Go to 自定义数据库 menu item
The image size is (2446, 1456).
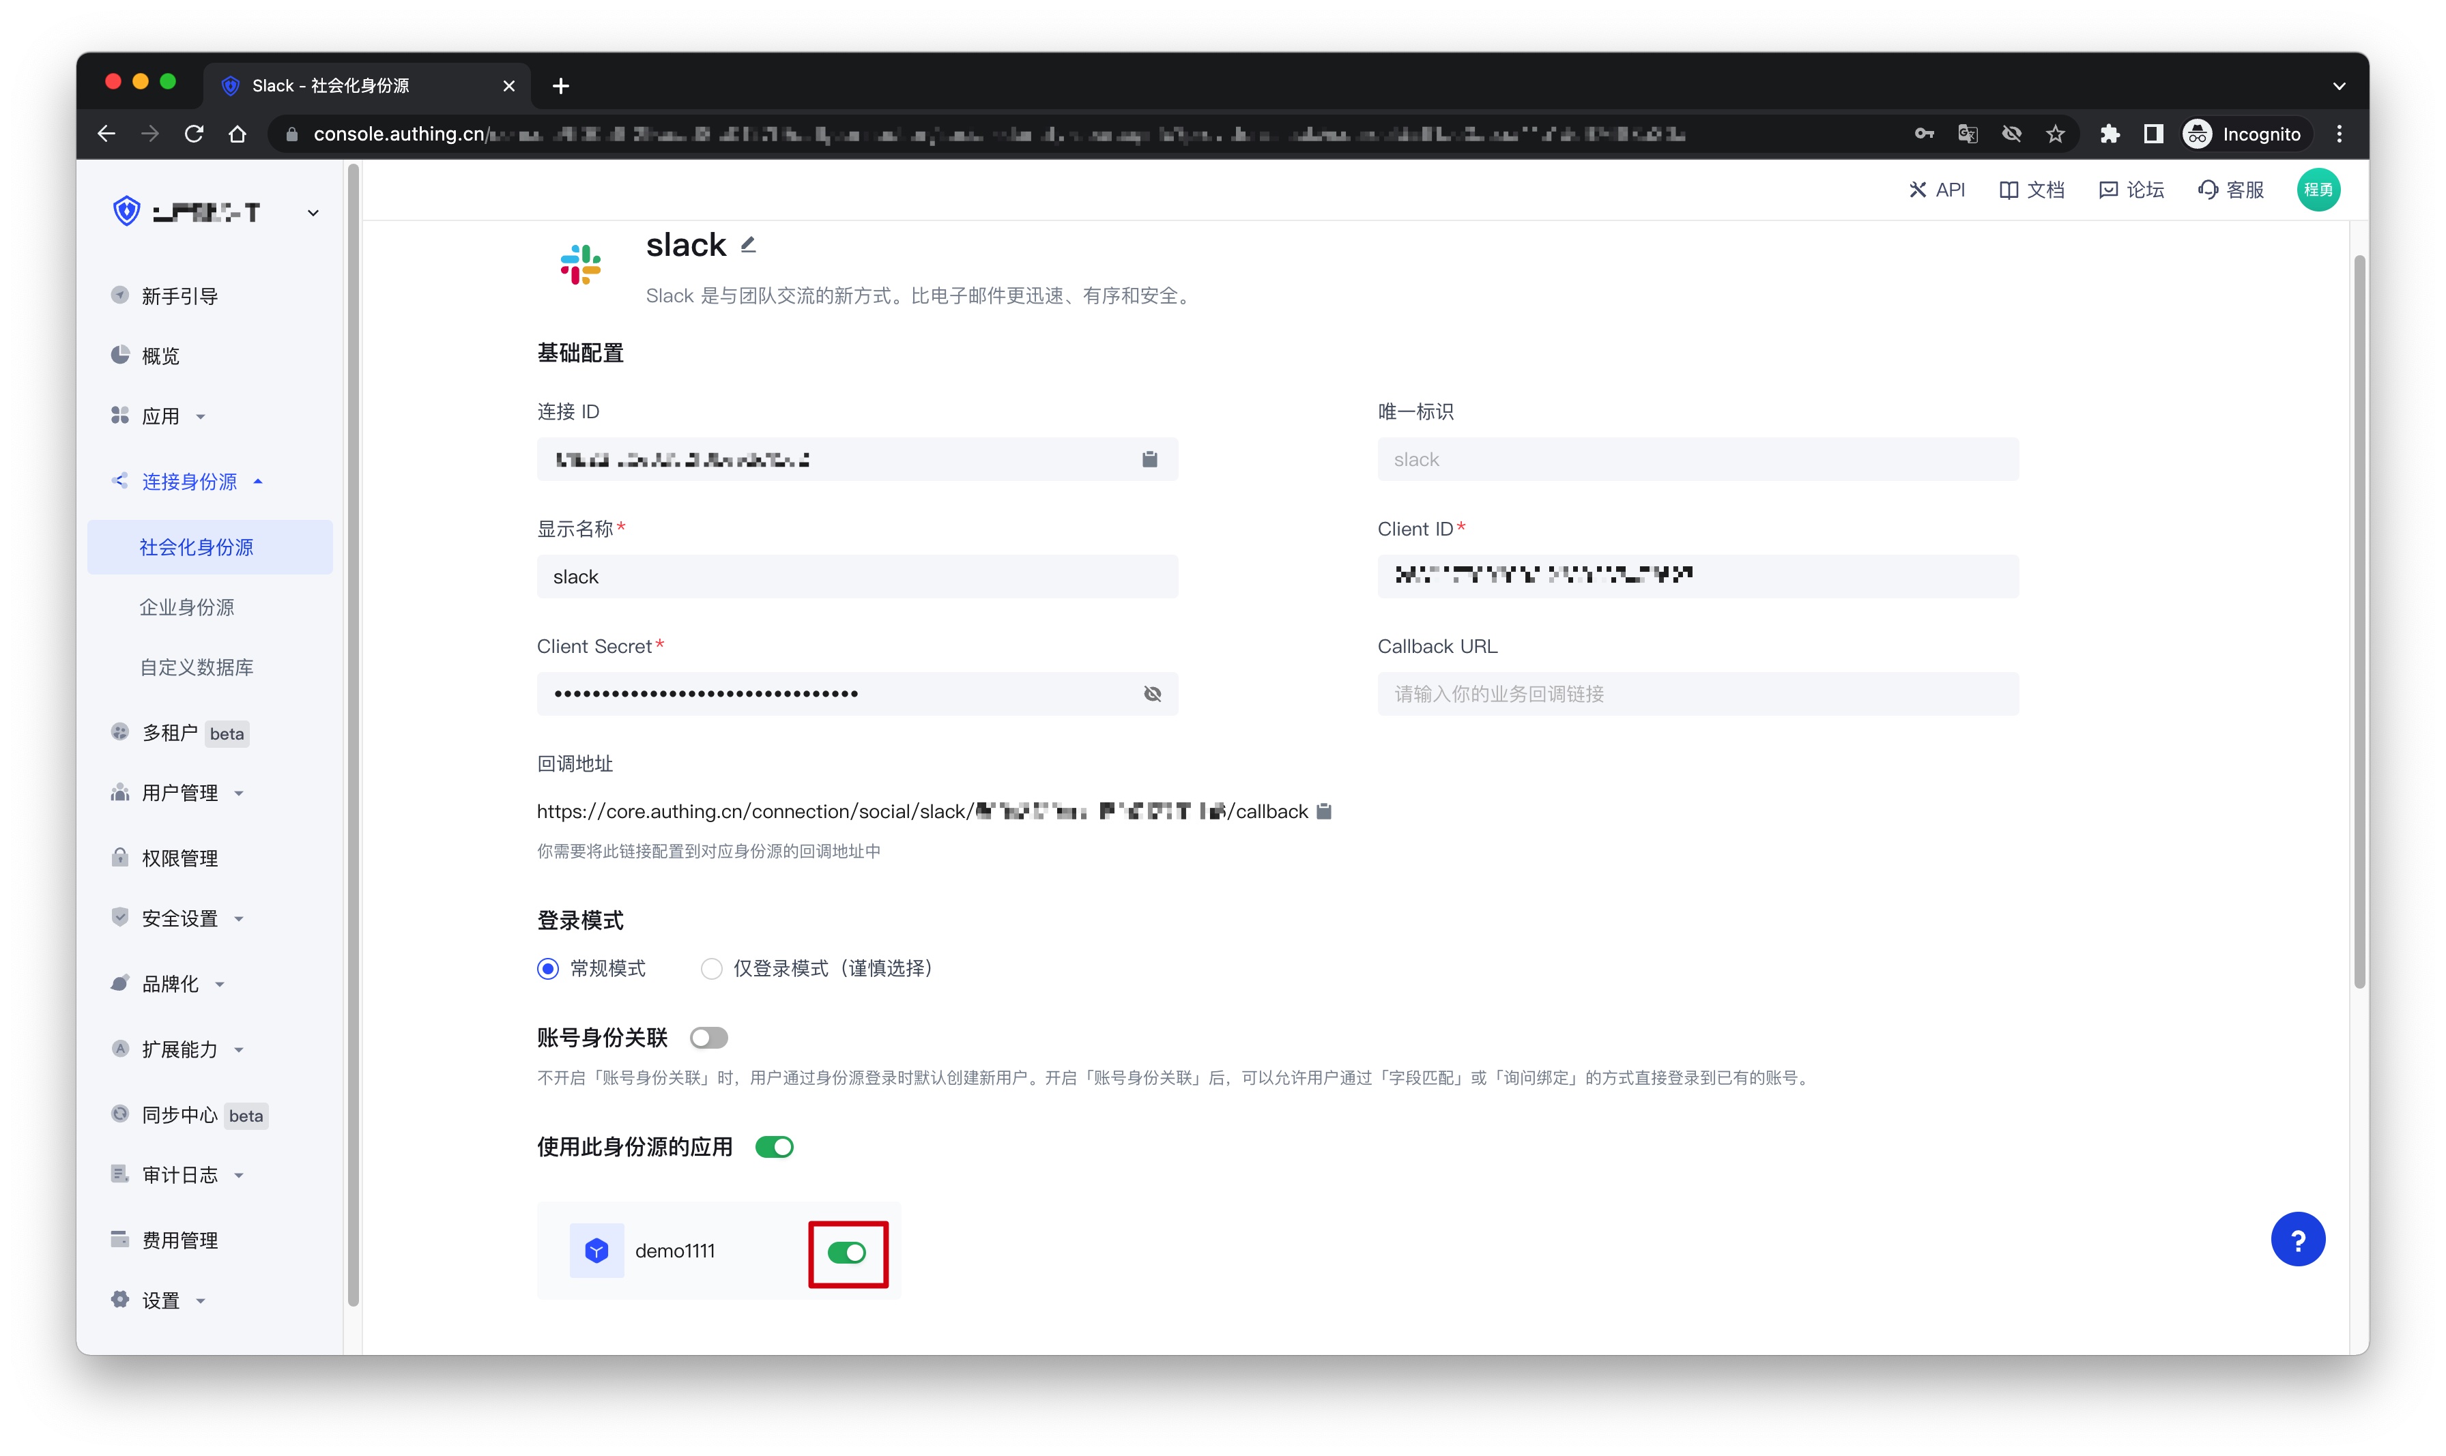point(197,667)
